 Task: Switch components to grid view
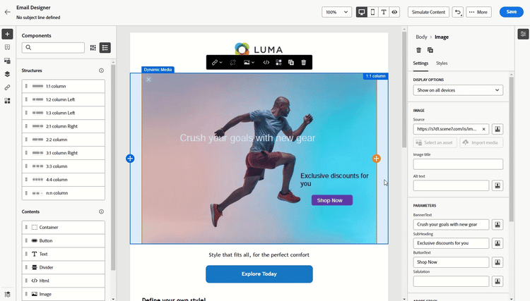(x=93, y=48)
